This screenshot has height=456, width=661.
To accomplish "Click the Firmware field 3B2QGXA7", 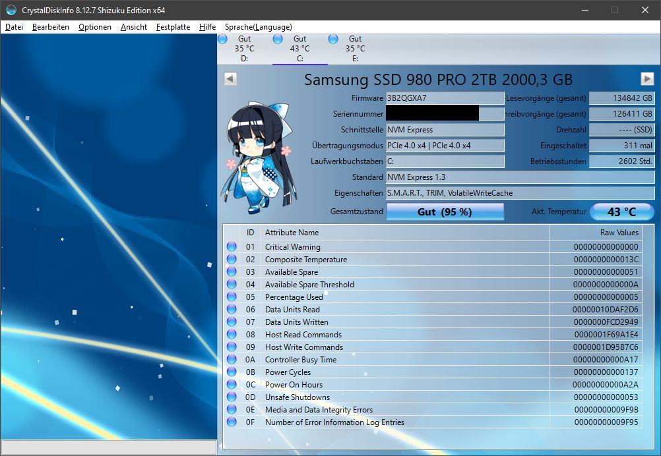I will (x=445, y=98).
